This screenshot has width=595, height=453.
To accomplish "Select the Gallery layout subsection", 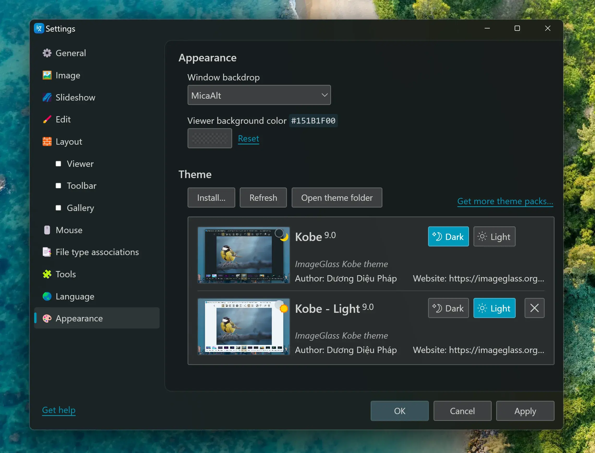I will tap(80, 208).
